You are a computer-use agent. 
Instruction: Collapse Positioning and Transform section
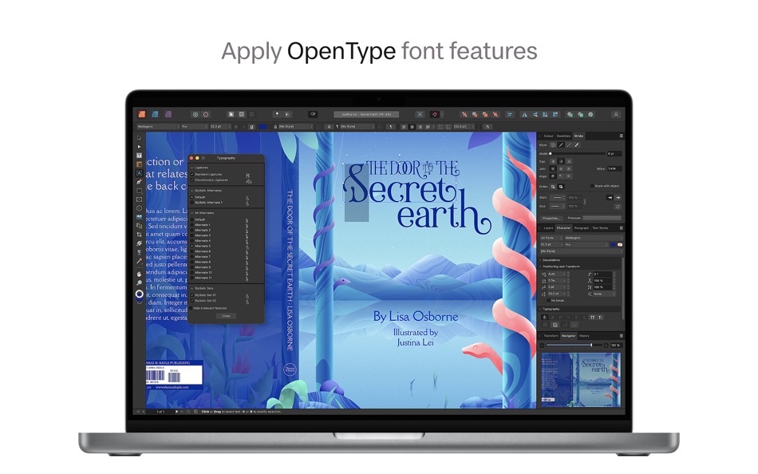[x=540, y=267]
